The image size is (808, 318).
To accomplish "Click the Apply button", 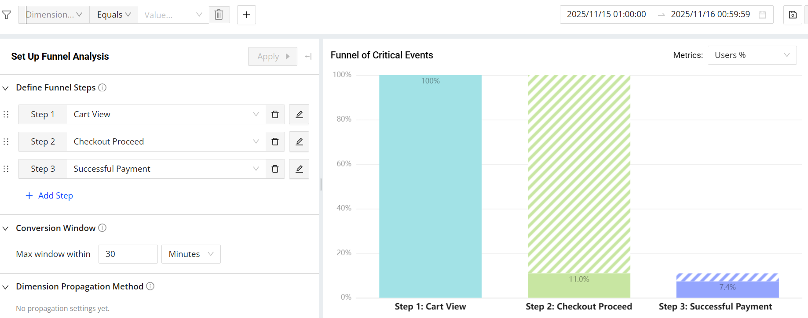I will 272,57.
